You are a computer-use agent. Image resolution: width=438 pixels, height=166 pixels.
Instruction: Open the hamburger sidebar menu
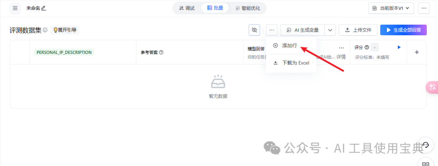[15, 8]
